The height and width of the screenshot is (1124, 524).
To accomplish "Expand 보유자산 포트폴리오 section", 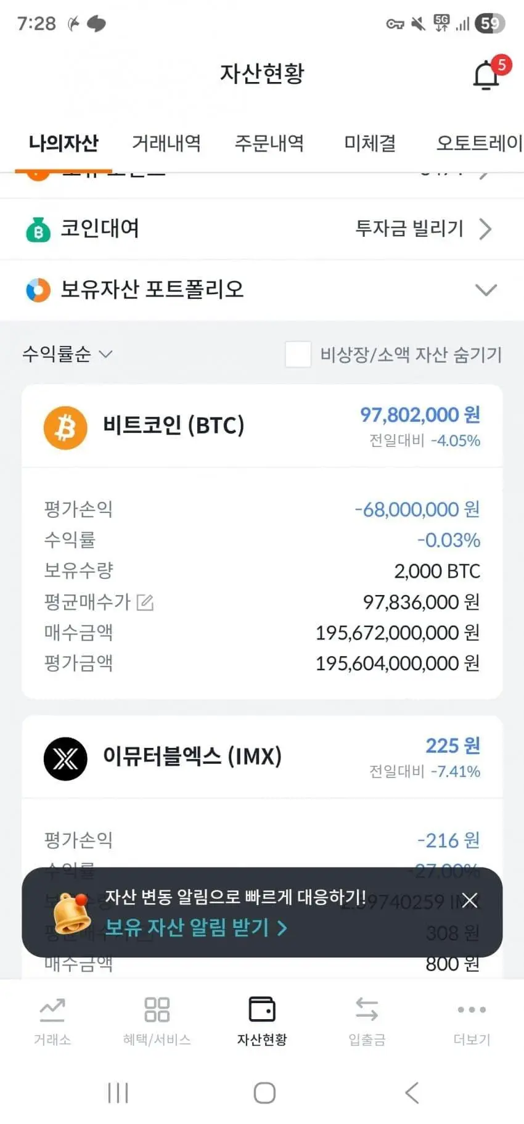I will (486, 290).
